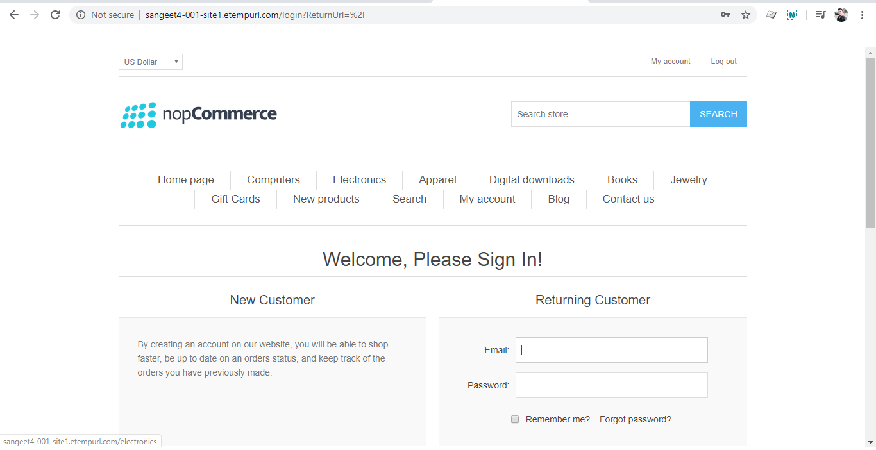
Task: Click the user profile avatar
Action: click(x=841, y=15)
